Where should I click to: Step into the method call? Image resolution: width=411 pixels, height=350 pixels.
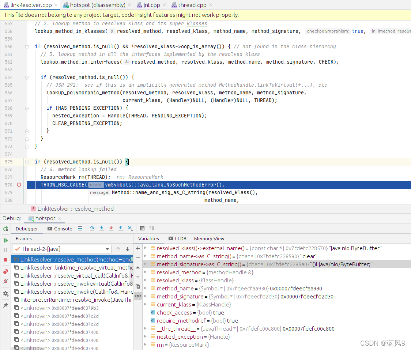[x=102, y=228]
